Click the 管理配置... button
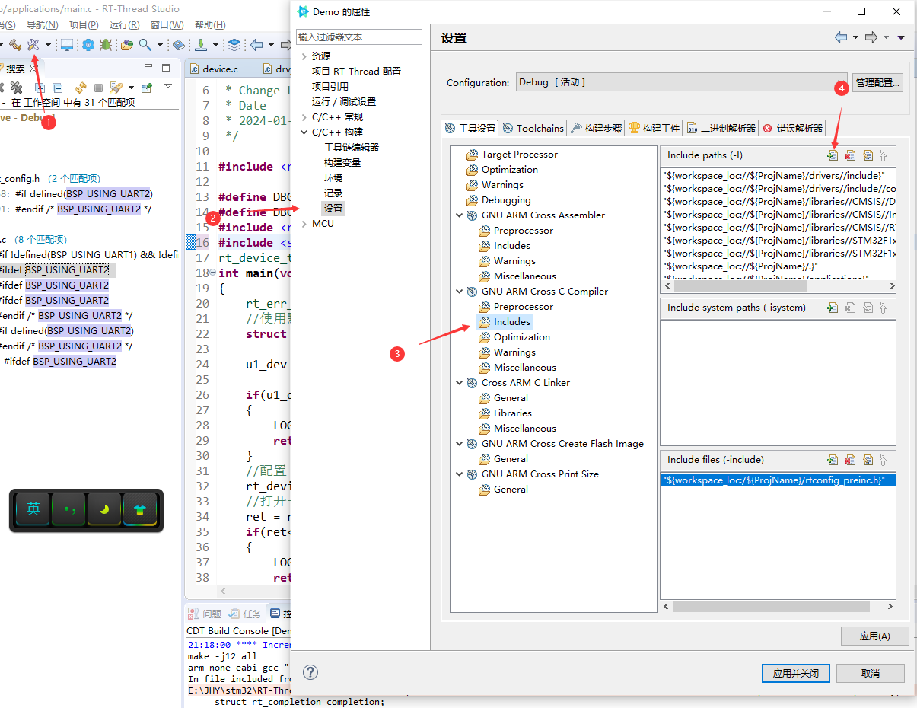The image size is (917, 708). (877, 82)
